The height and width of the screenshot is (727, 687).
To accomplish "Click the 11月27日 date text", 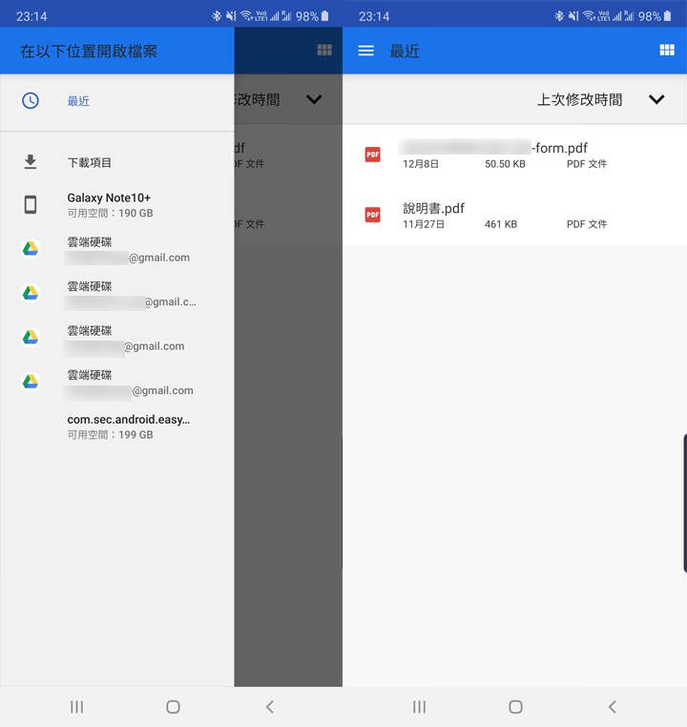I will 424,224.
